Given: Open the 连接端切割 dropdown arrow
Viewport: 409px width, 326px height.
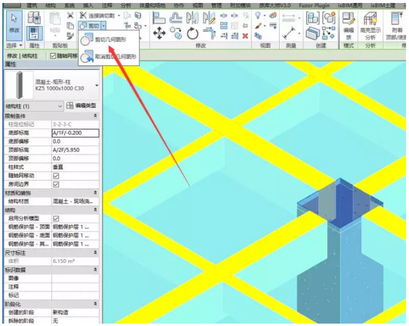Looking at the screenshot, I should [119, 15].
